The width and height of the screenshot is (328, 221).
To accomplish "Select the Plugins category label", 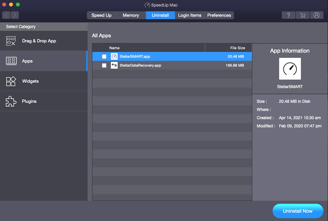I will pos(29,101).
